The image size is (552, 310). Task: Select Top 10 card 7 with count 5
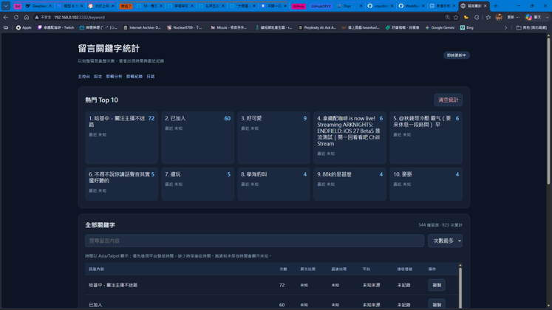pos(197,185)
